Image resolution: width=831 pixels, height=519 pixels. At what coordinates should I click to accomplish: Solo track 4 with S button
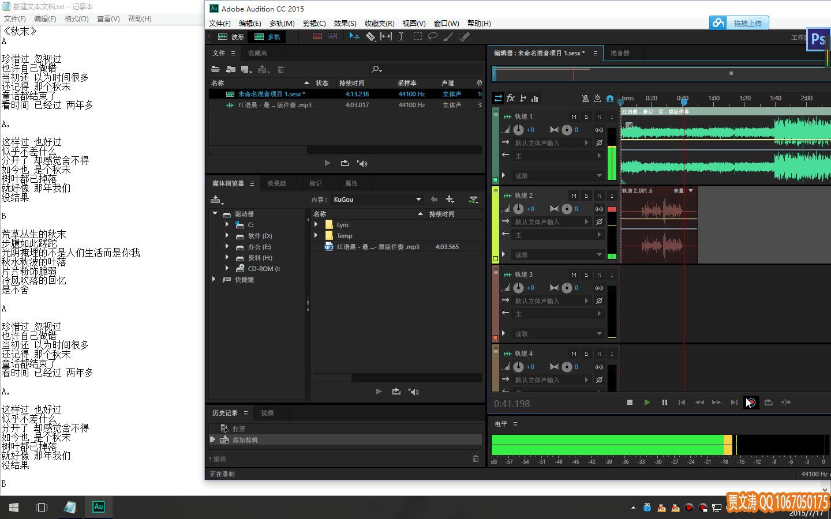tap(586, 353)
